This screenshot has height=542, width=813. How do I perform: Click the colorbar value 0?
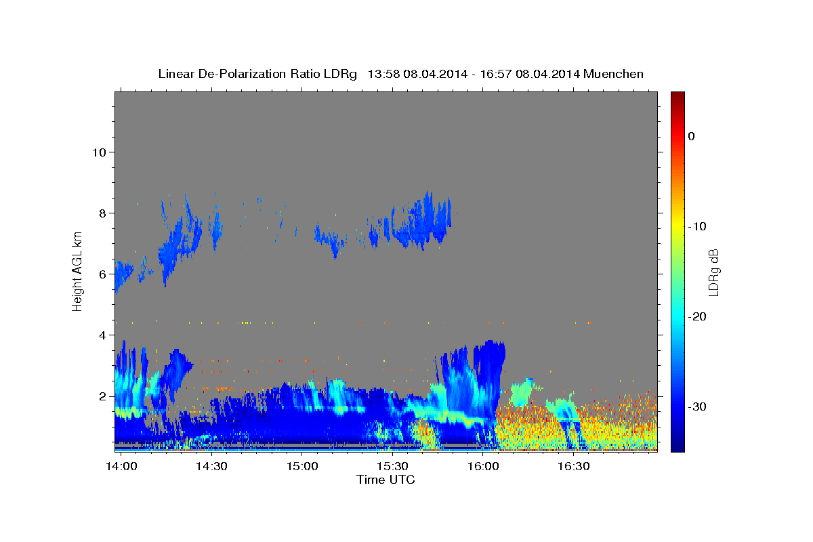[x=692, y=136]
